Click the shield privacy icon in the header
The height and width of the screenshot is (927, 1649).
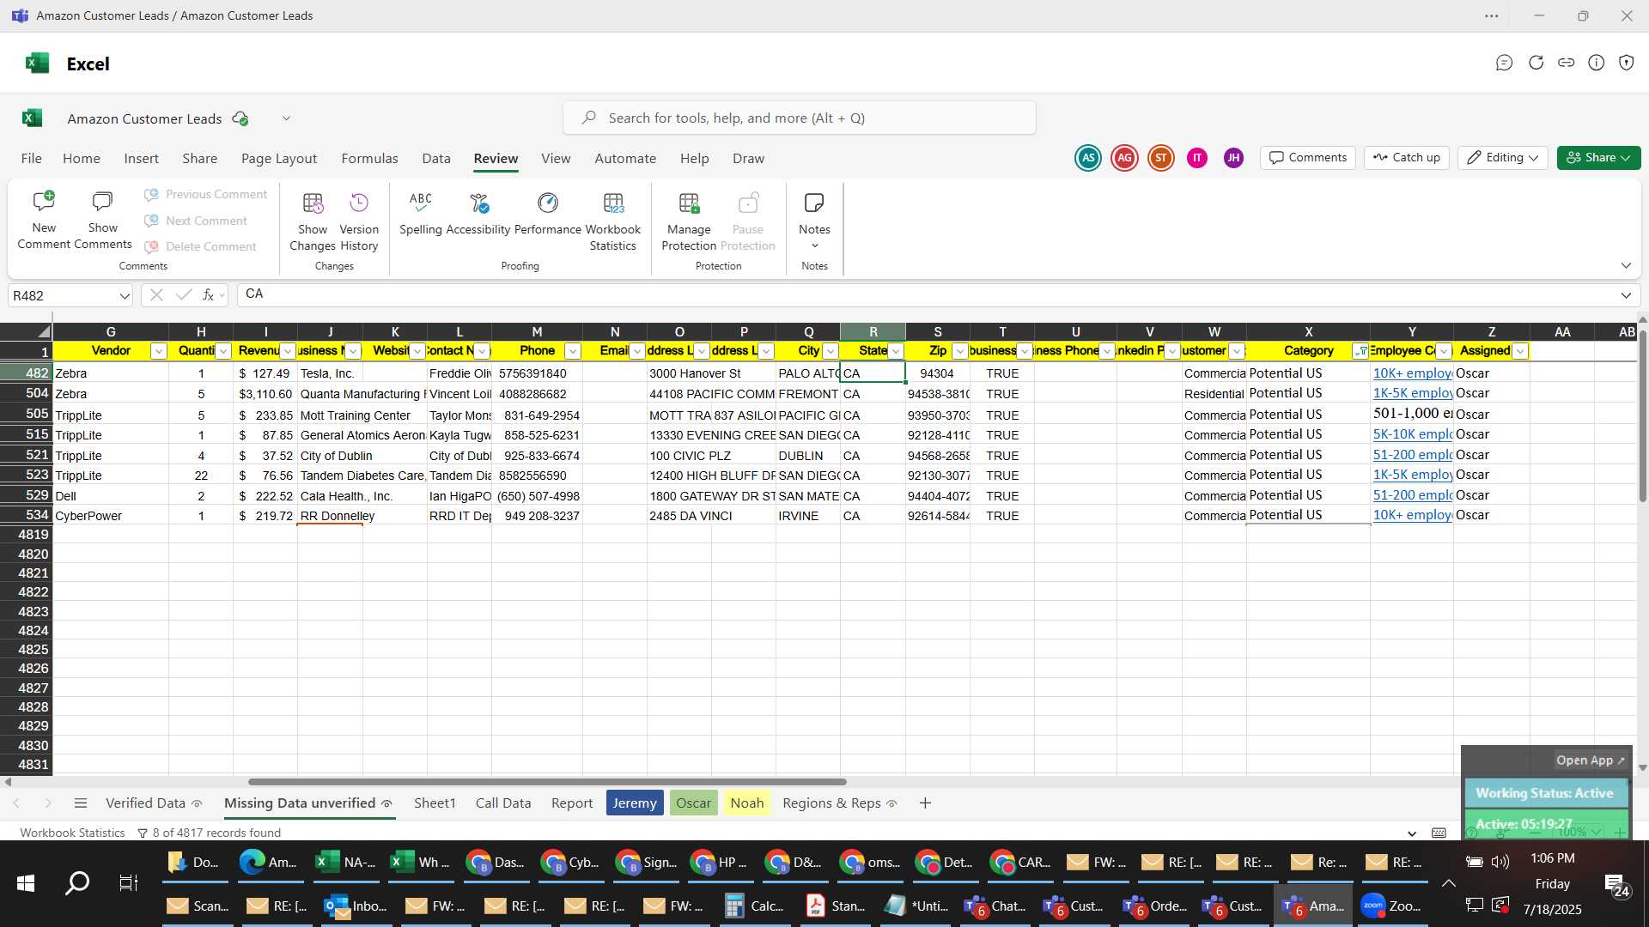tap(1627, 63)
